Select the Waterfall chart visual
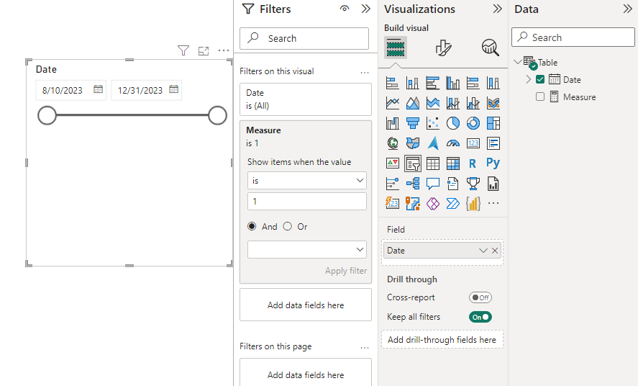The image size is (638, 386). [392, 123]
